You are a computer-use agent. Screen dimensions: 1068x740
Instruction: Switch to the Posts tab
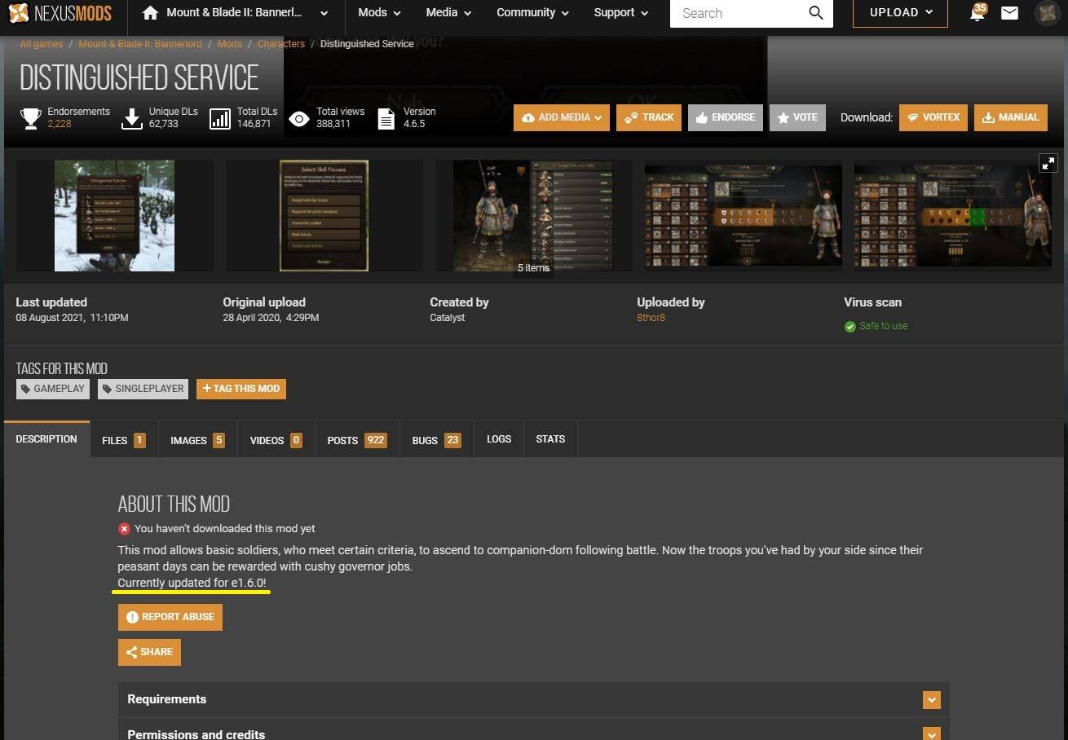tap(357, 440)
